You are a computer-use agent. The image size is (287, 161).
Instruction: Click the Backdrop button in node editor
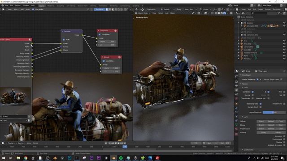(x=100, y=9)
